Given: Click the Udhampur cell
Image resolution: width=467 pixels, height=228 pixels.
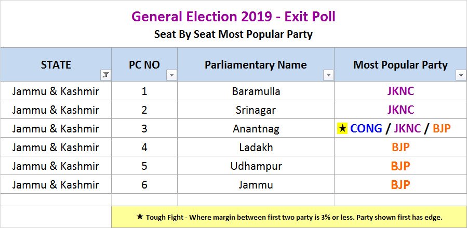Looking at the screenshot, I should (x=256, y=166).
